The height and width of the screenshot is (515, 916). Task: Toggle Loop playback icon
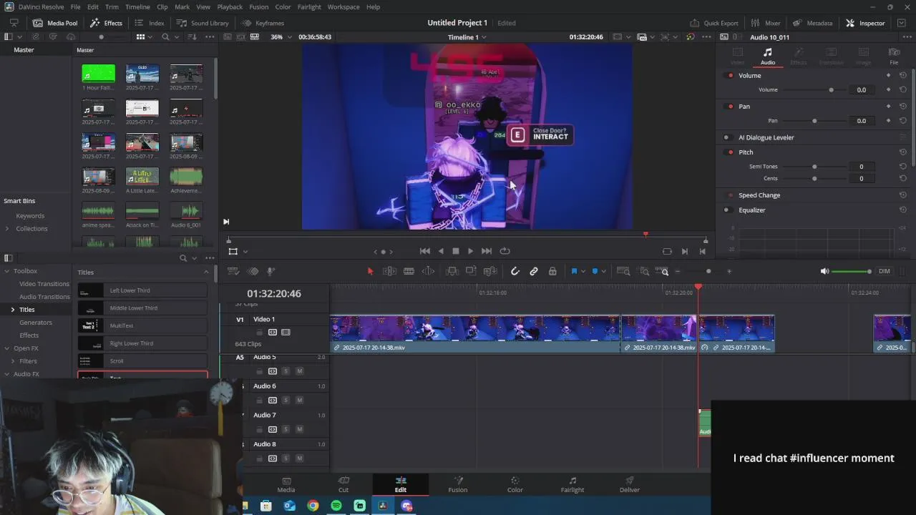[505, 251]
